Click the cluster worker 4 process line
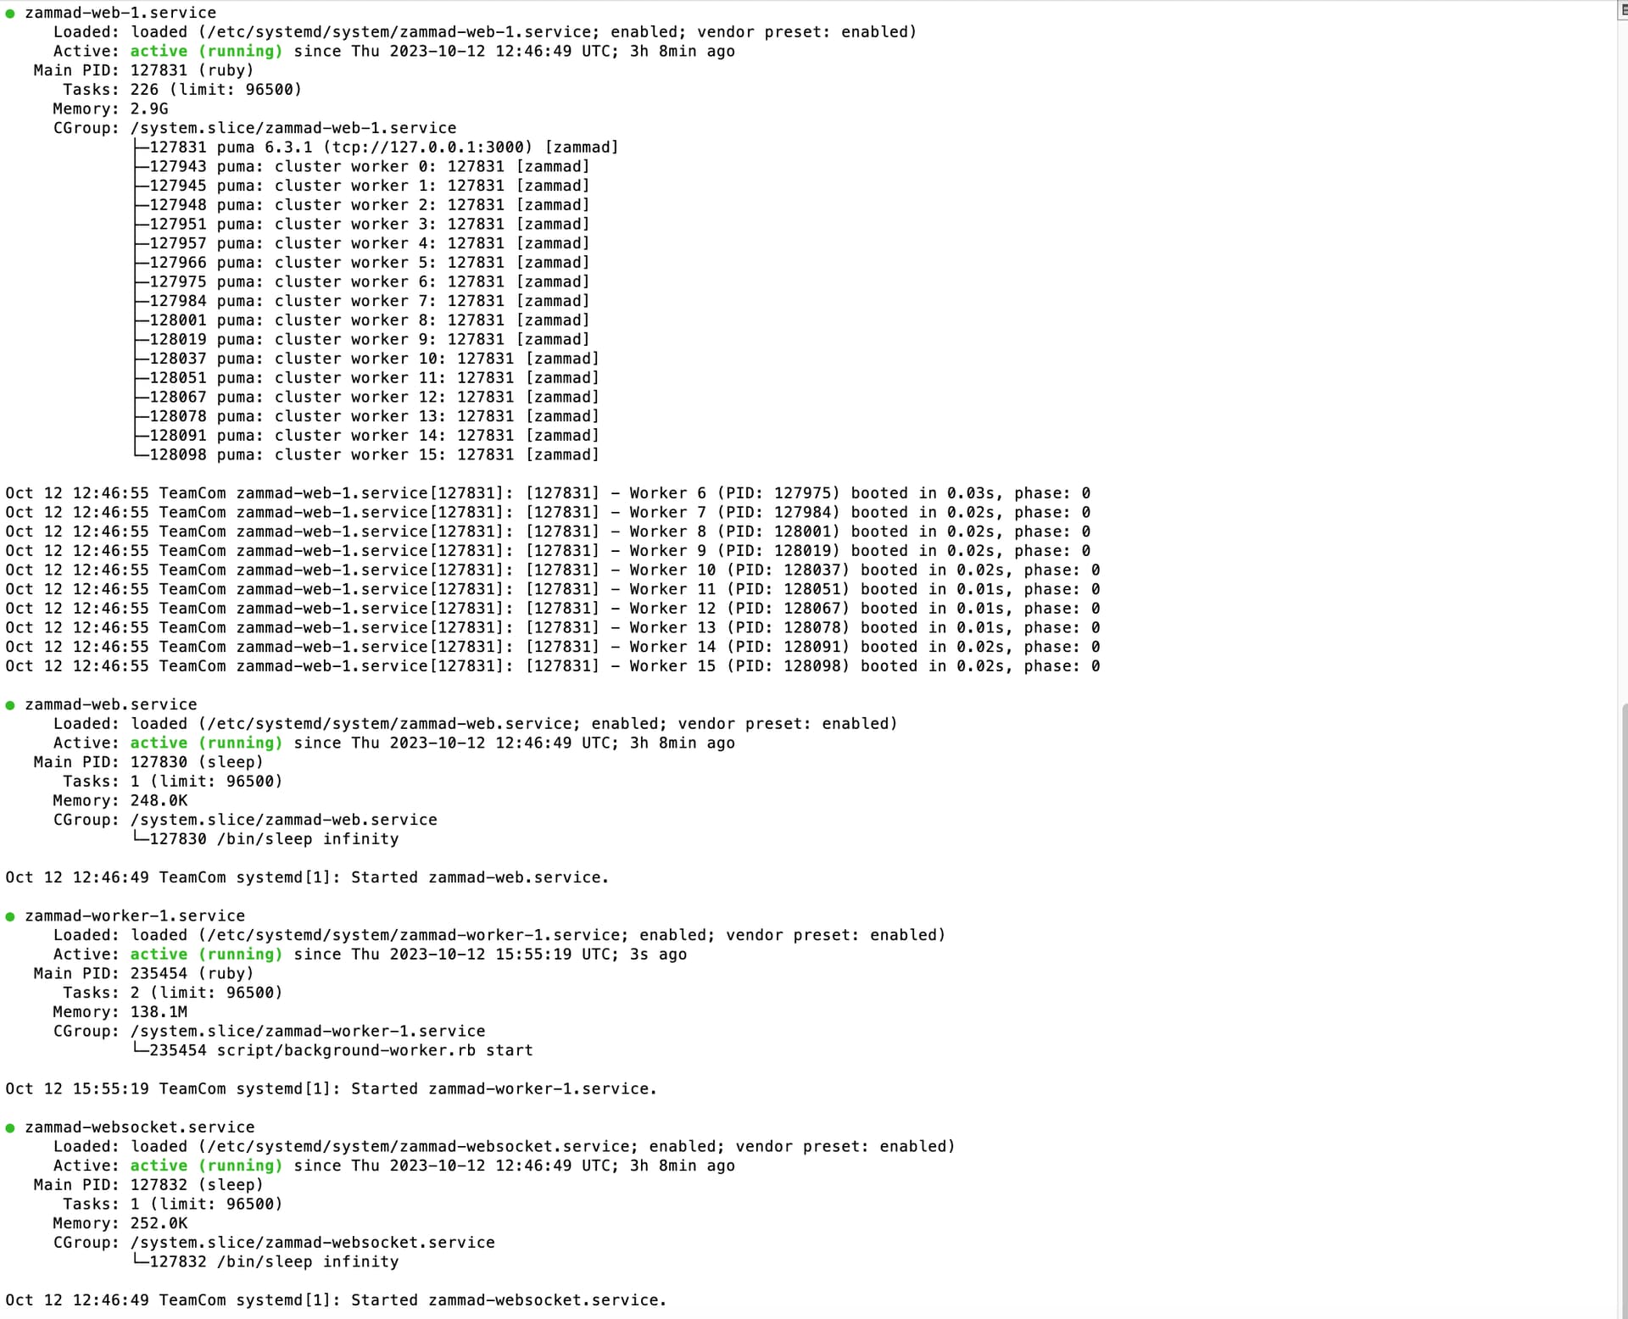The height and width of the screenshot is (1319, 1628). pyautogui.click(x=363, y=243)
